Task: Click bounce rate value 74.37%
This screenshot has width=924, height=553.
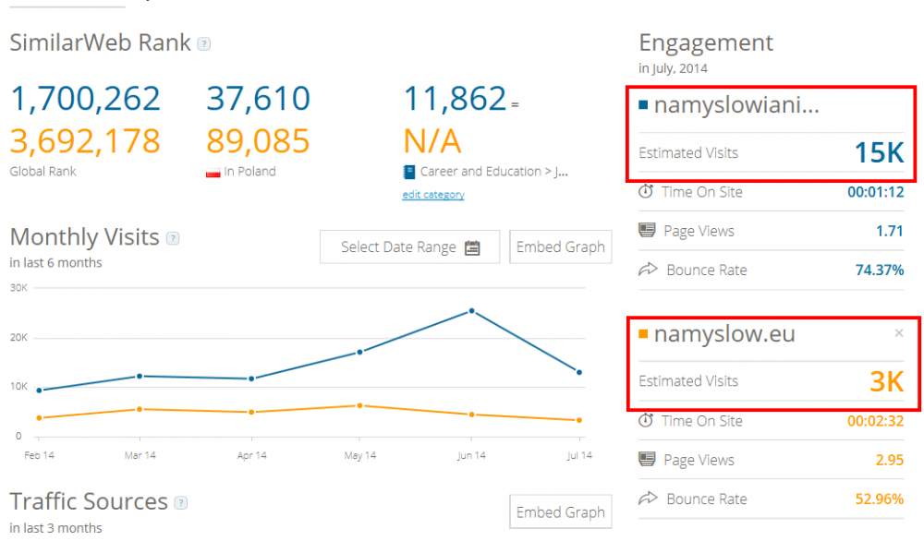Action: coord(880,270)
